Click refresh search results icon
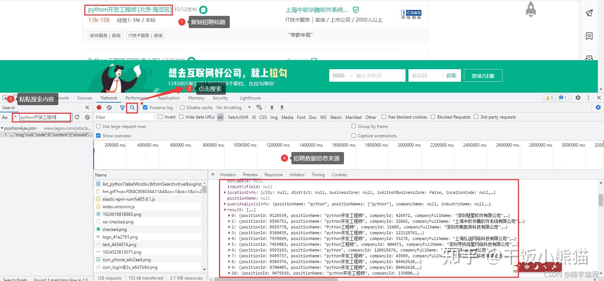 tap(77, 117)
